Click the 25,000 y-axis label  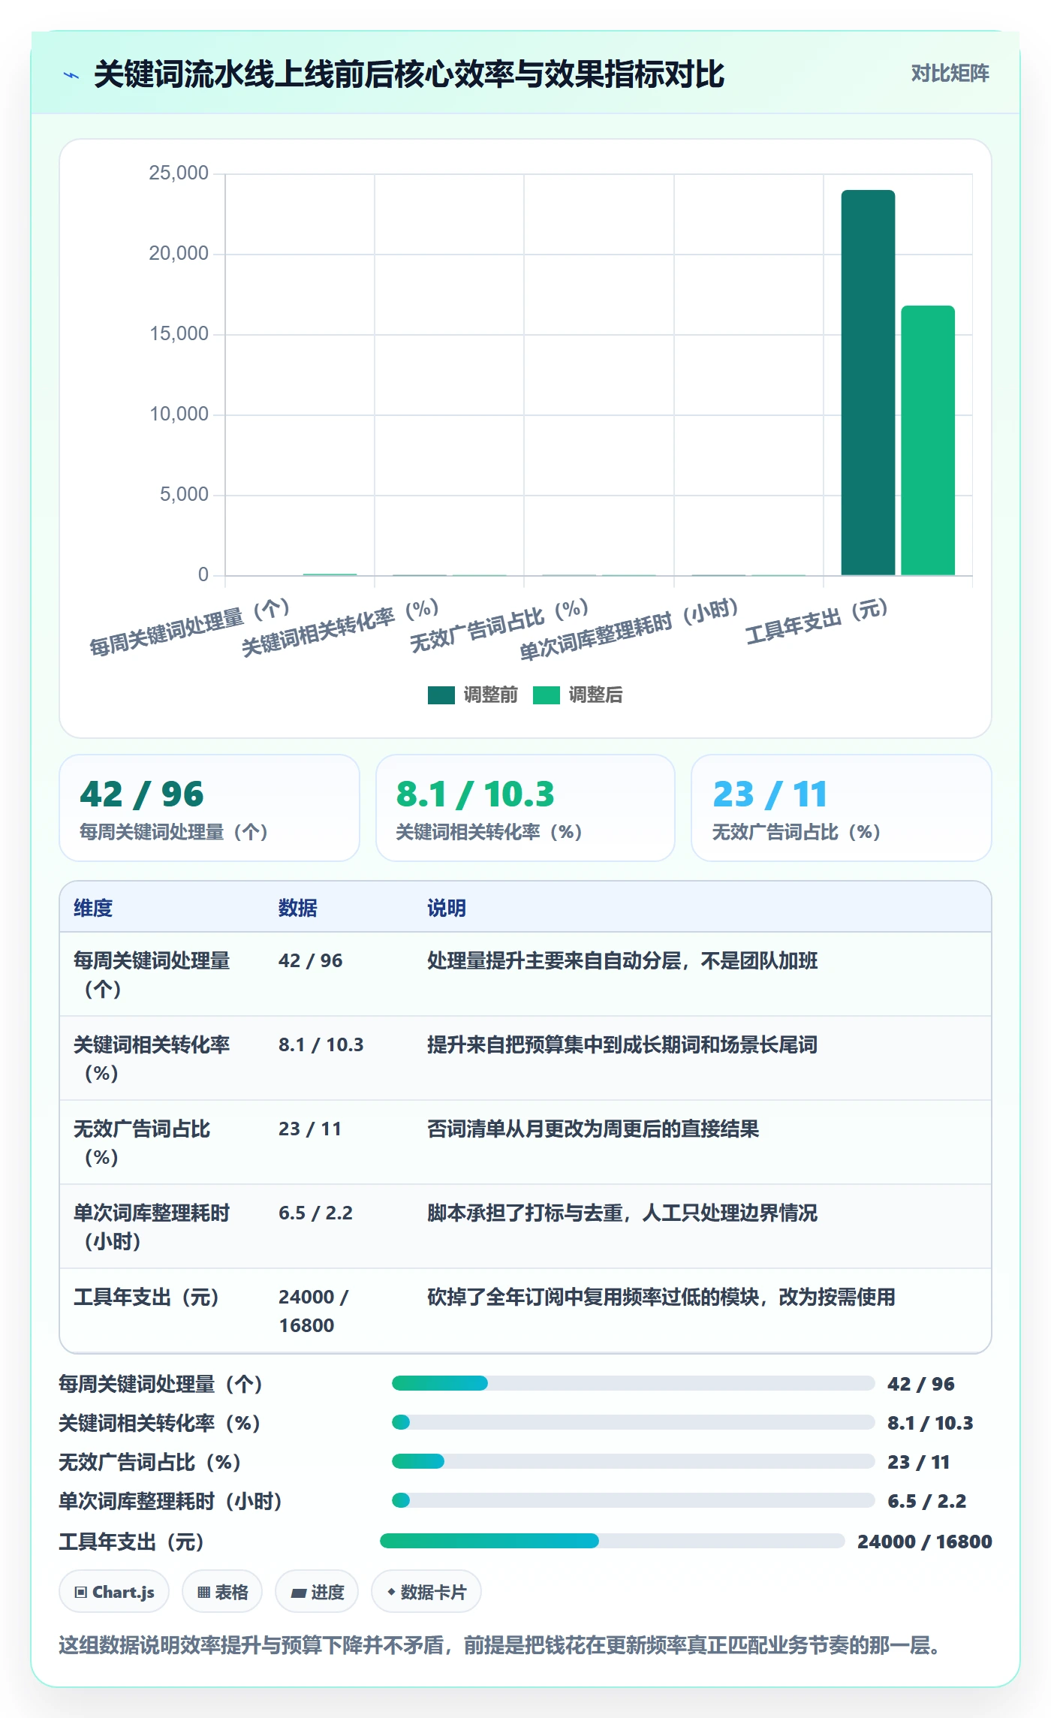coord(179,173)
